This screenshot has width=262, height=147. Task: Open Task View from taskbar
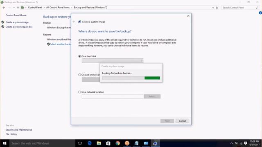(x=80, y=143)
